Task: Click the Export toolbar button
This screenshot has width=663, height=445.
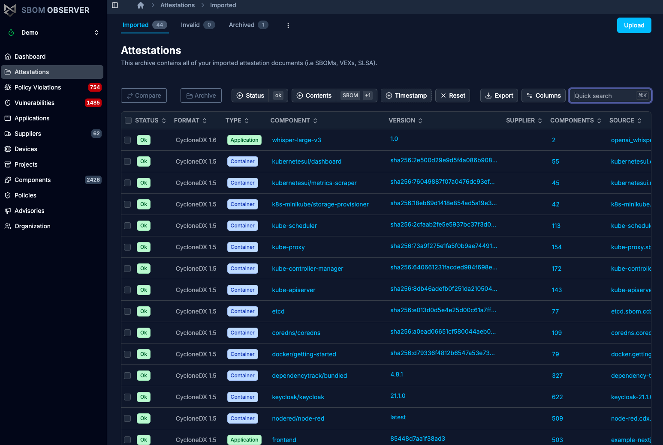Action: (499, 96)
